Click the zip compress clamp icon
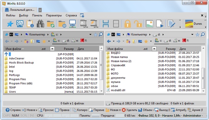The width and height of the screenshot is (209, 120). (x=94, y=24)
